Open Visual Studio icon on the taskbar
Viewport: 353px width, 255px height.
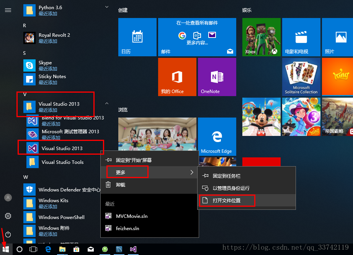(x=133, y=249)
